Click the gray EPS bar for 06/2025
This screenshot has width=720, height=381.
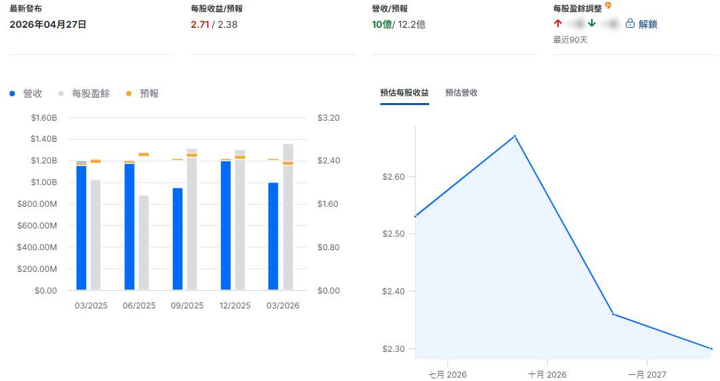pos(144,243)
